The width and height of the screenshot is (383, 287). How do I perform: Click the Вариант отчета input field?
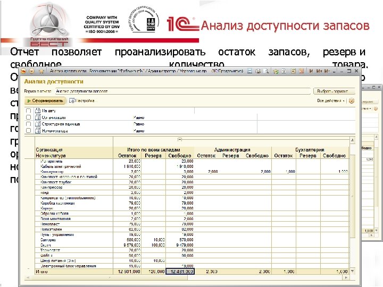(x=182, y=91)
